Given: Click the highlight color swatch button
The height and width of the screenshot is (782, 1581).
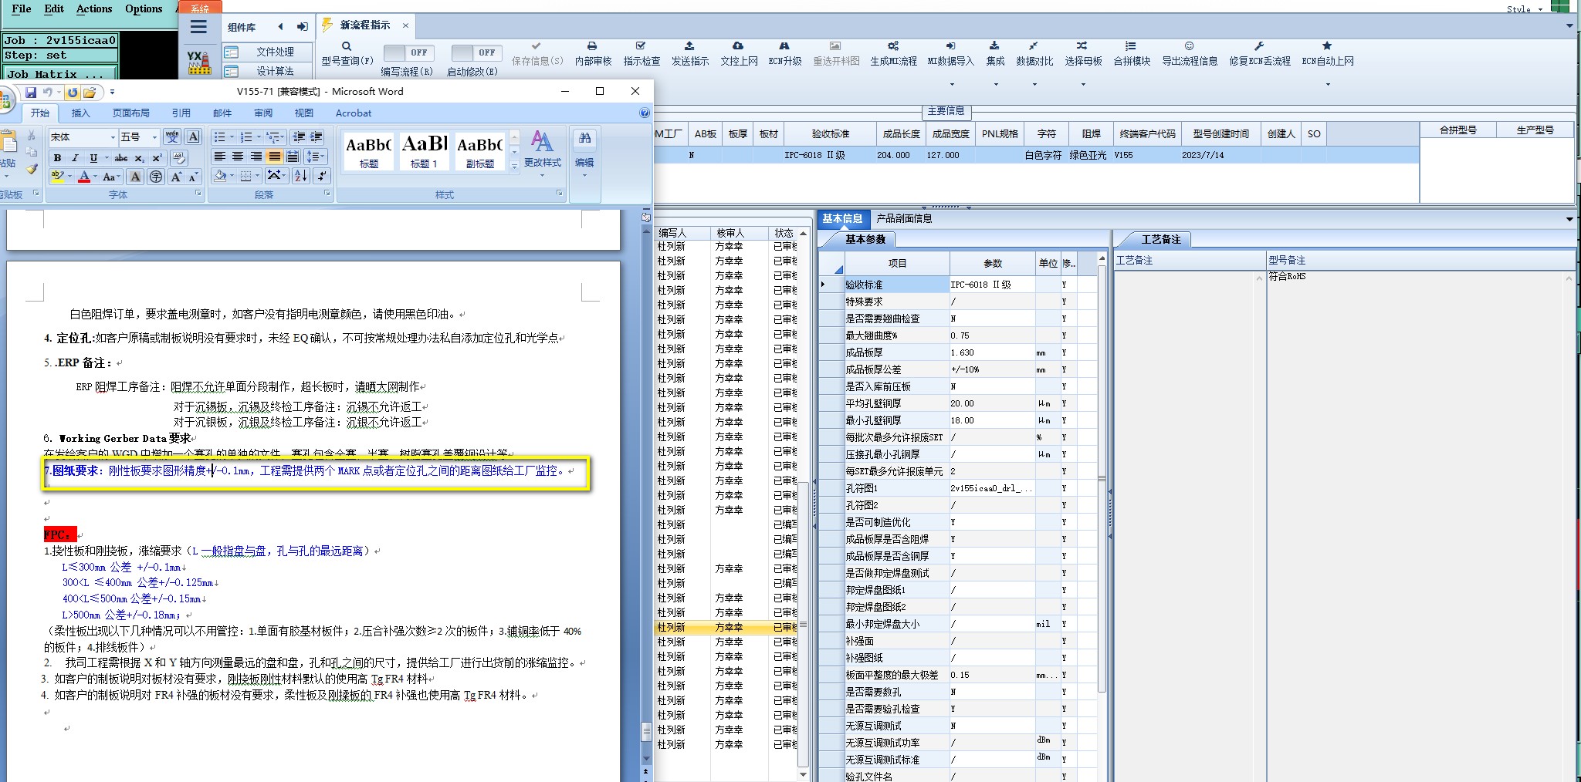Looking at the screenshot, I should pos(57,177).
